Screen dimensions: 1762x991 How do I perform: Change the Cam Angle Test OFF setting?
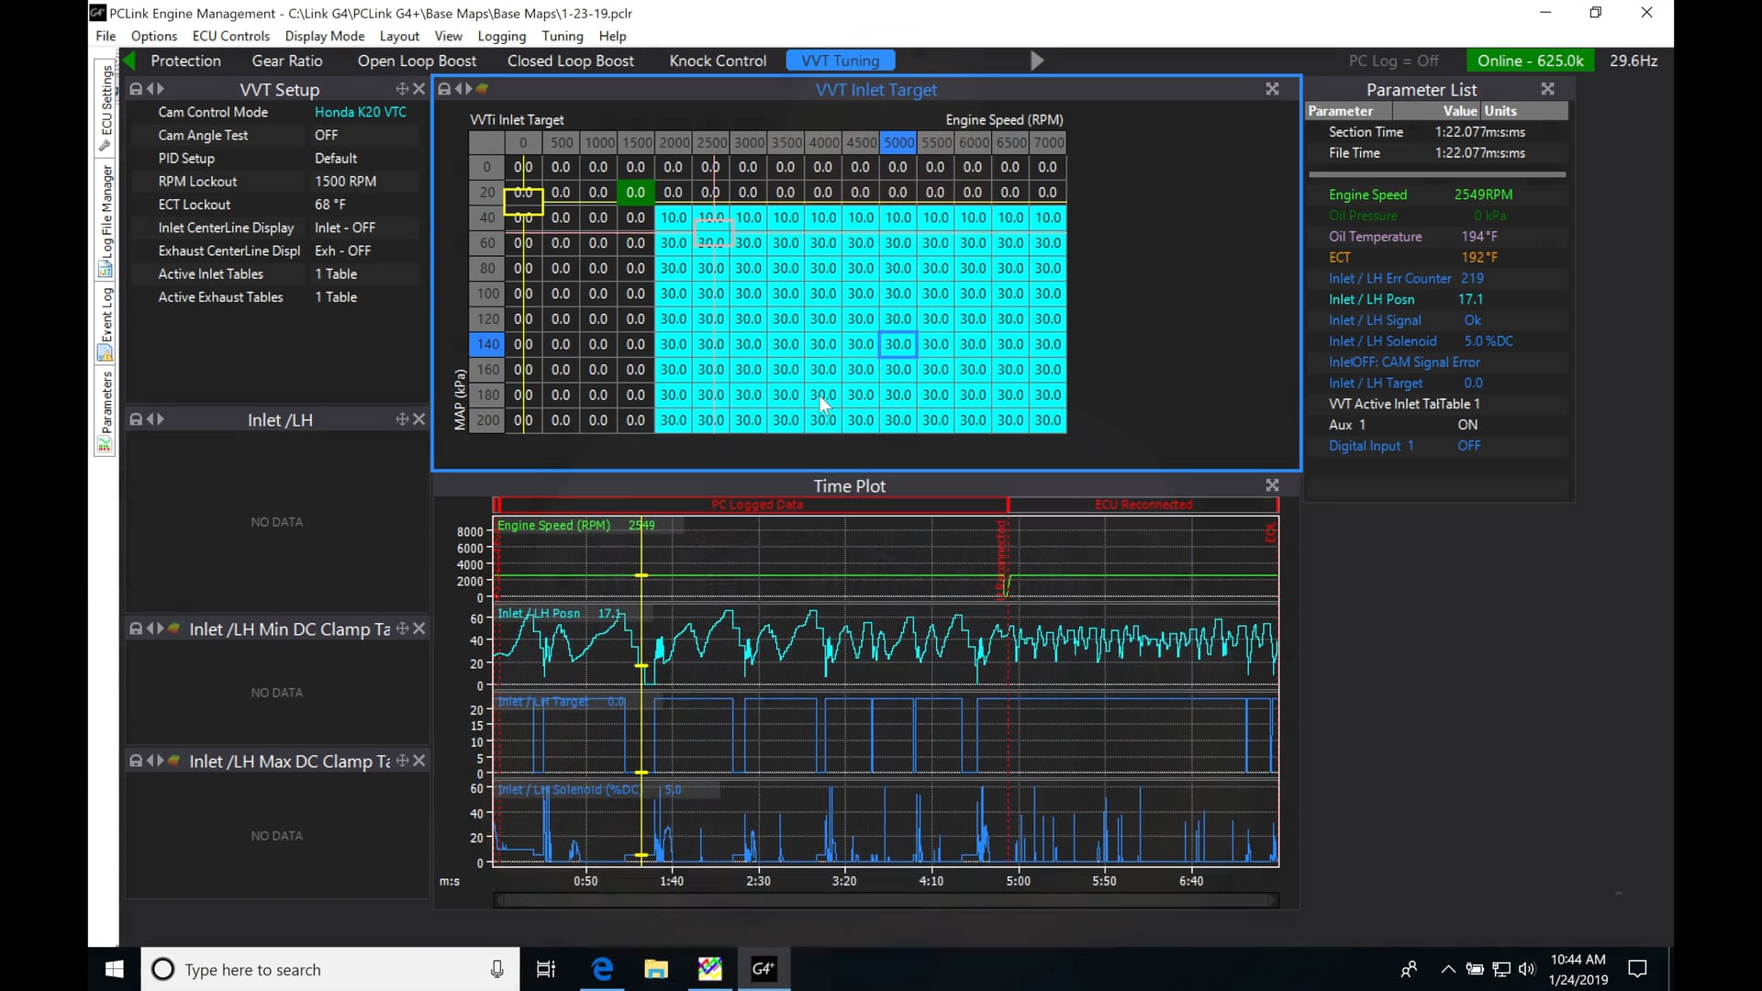coord(326,135)
